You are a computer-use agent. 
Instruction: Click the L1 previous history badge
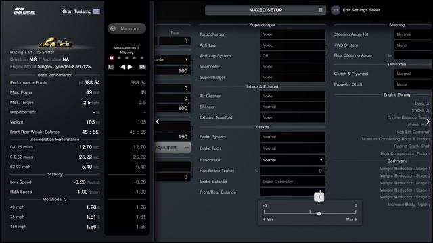[x=111, y=67]
